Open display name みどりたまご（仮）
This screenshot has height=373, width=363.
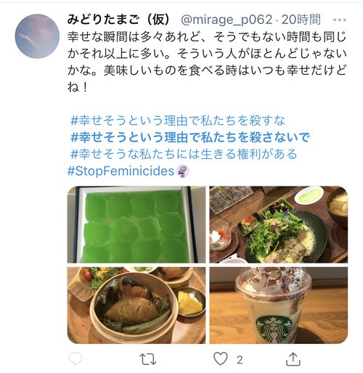point(119,20)
